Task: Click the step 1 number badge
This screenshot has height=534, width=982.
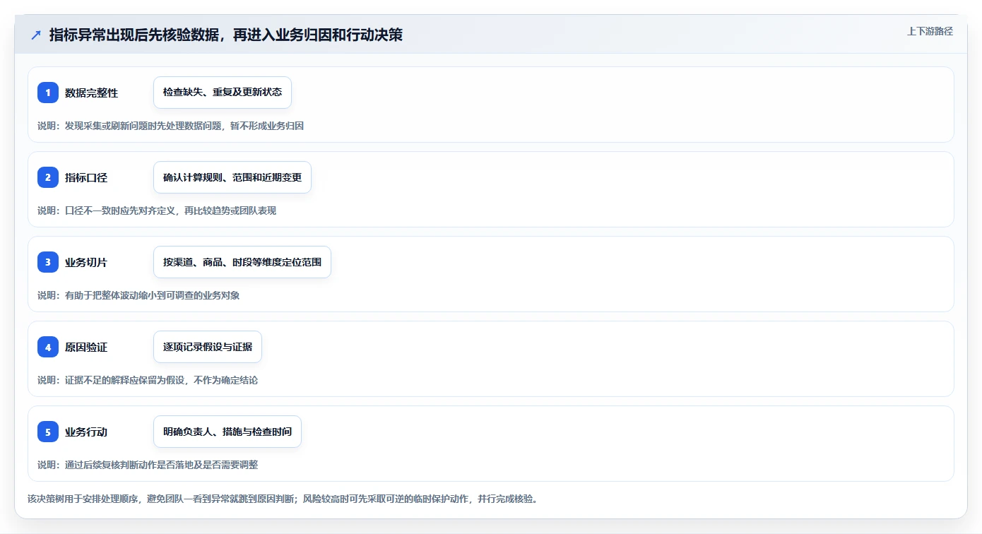Action: point(48,93)
